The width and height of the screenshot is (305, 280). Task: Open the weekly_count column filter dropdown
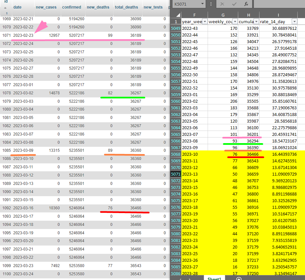[235, 22]
